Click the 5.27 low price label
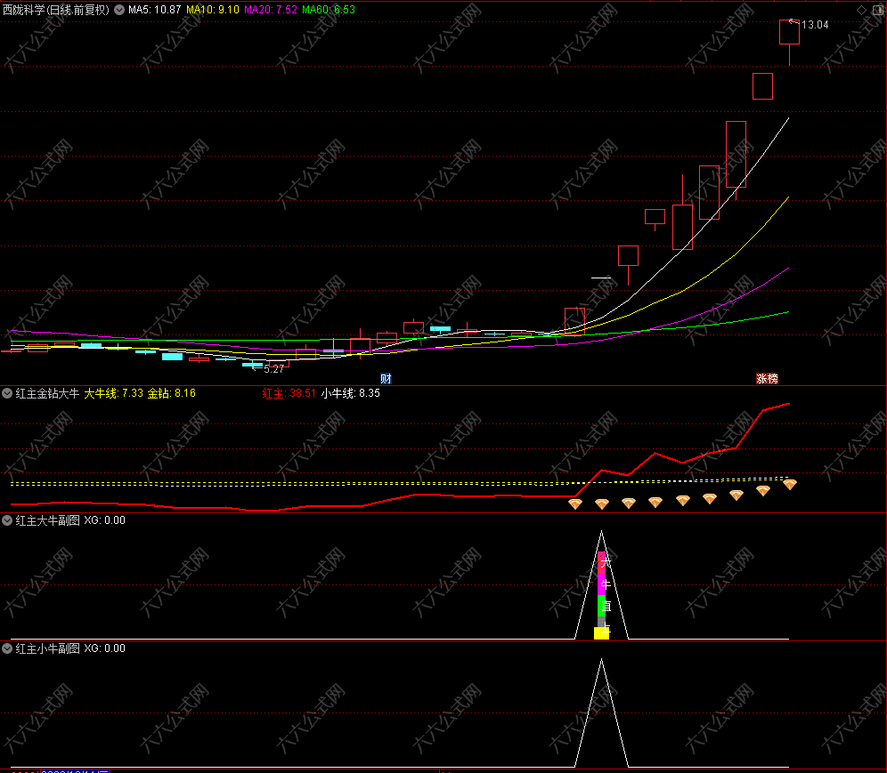The height and width of the screenshot is (773, 887). click(x=273, y=368)
